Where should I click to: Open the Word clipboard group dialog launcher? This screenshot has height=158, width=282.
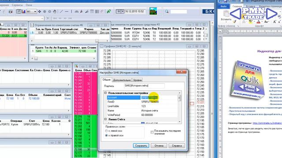238,26
